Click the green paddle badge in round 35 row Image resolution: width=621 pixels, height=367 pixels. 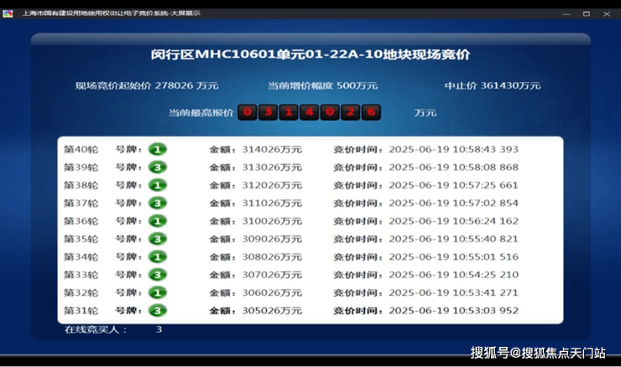pos(157,239)
